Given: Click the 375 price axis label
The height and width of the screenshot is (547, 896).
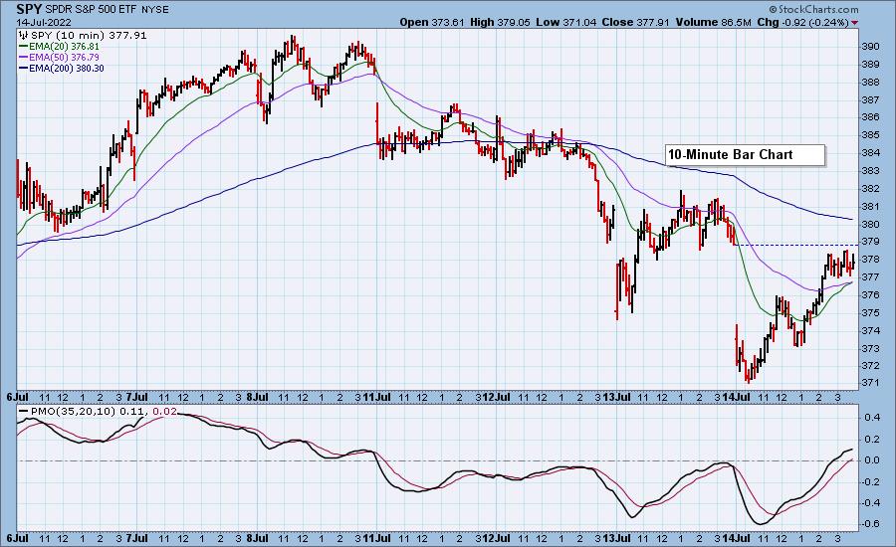Looking at the screenshot, I should pos(870,312).
